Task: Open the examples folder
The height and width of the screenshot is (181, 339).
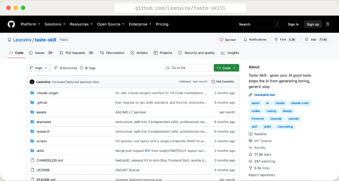Action: coord(44,122)
